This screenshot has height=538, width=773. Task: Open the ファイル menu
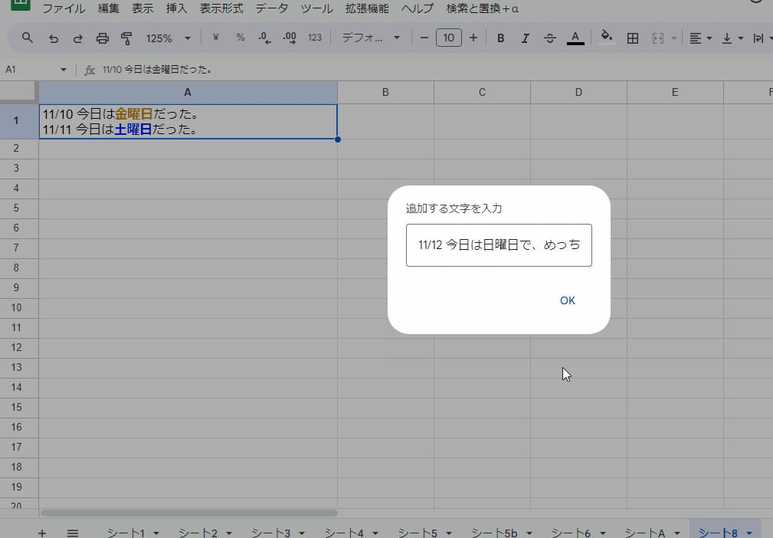pyautogui.click(x=64, y=8)
